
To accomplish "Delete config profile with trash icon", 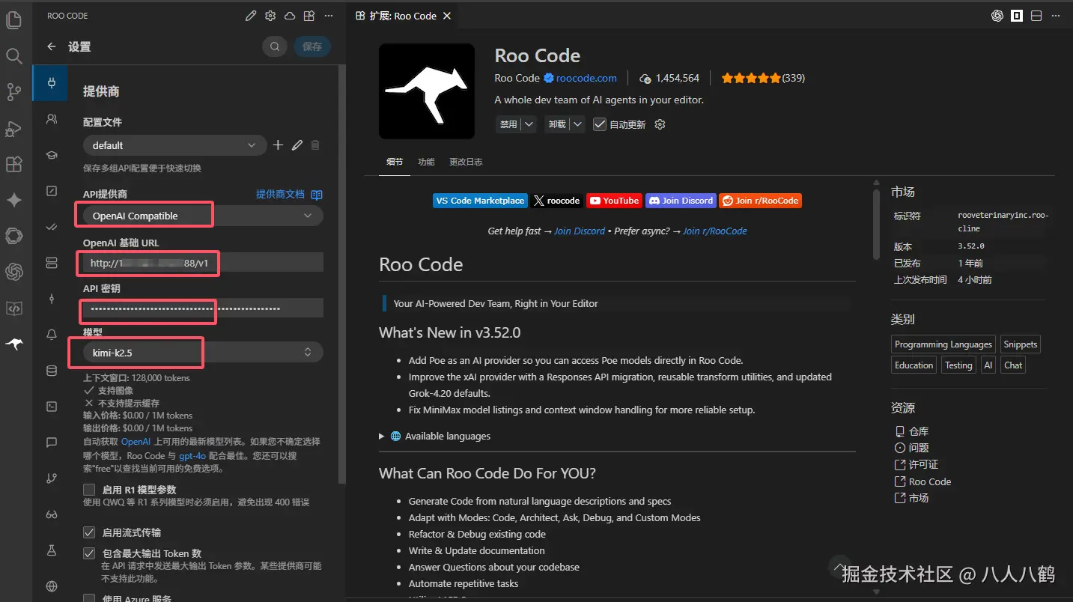I will tap(315, 145).
